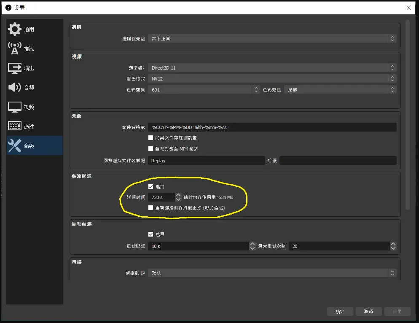Enable 重新连接时保持截止点 option

pos(150,207)
